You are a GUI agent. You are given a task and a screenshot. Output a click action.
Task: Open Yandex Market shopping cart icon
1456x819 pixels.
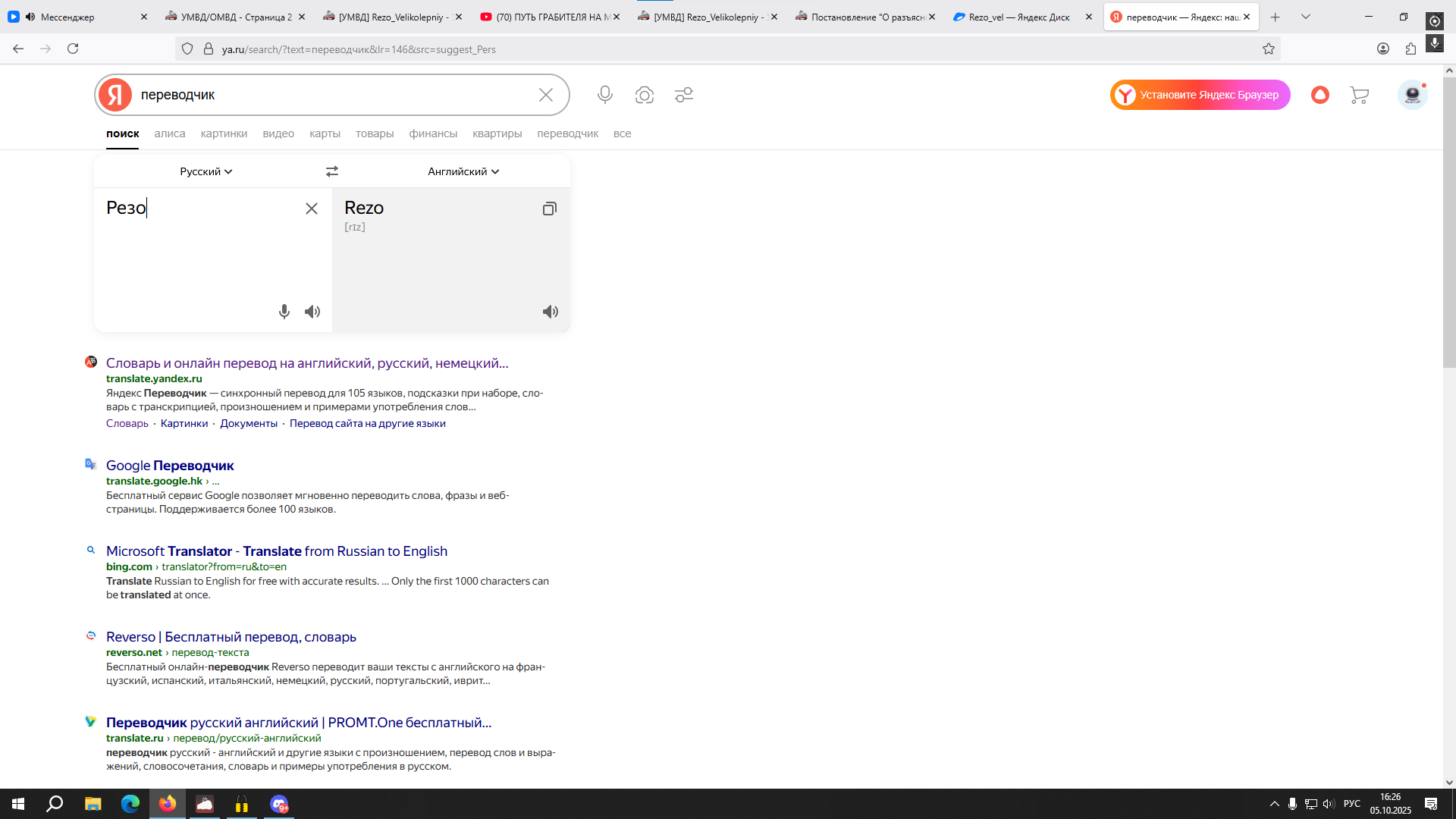pyautogui.click(x=1359, y=95)
